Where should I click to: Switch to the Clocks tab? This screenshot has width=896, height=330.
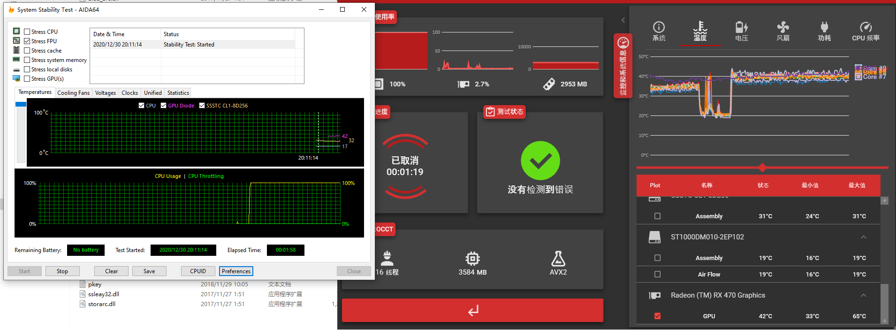click(129, 93)
